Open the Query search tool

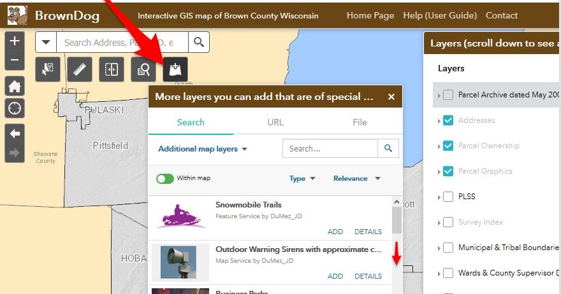[x=143, y=69]
